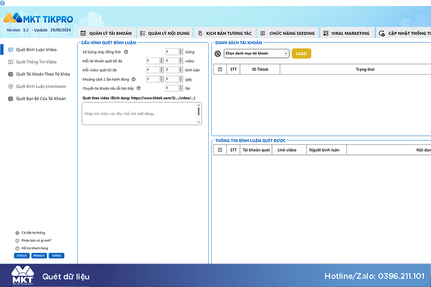
Task: Click the account icon on QUẢN LÝ TÀI KHOẢN tab
Action: coord(83,33)
